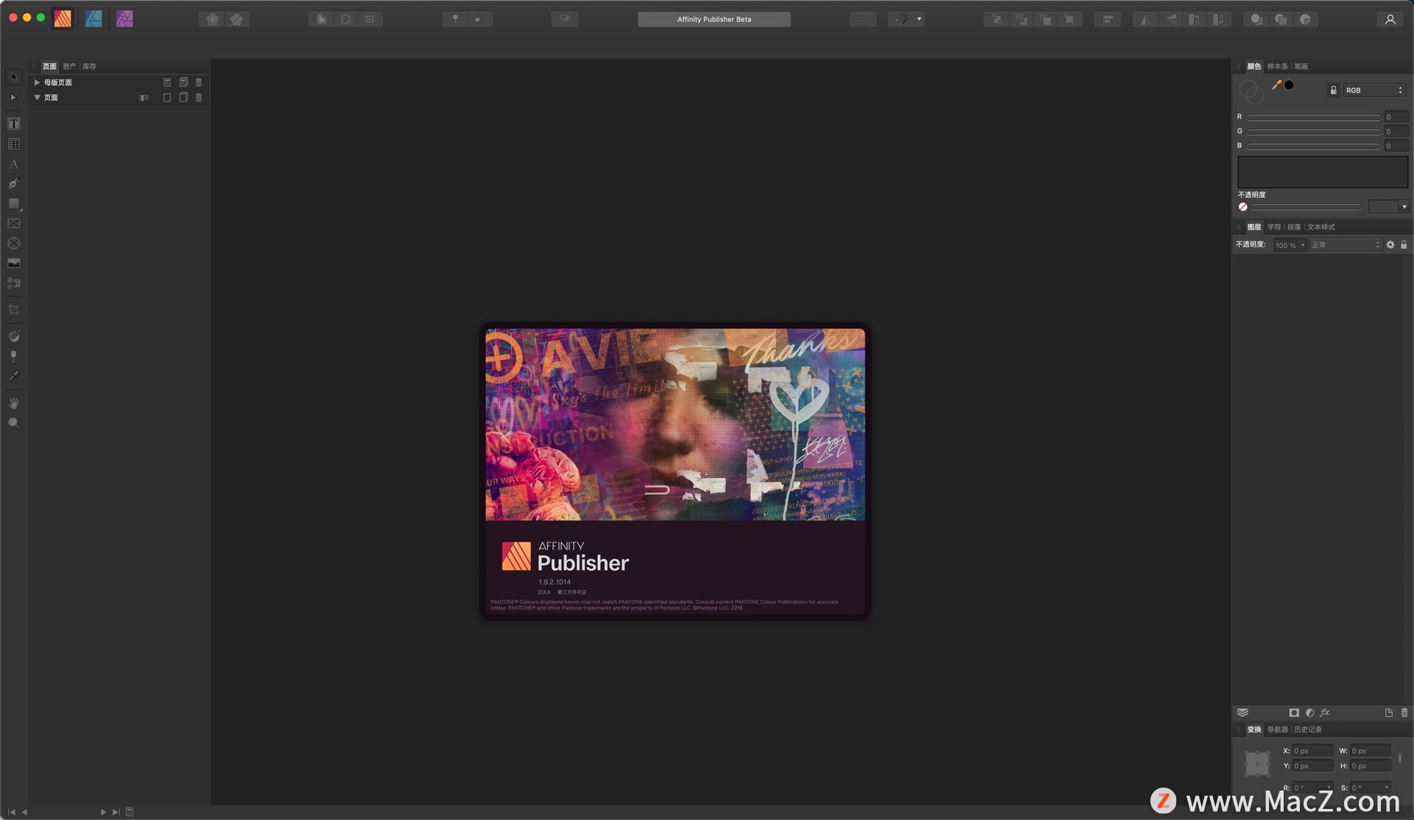Select the Transparency tool

[13, 356]
